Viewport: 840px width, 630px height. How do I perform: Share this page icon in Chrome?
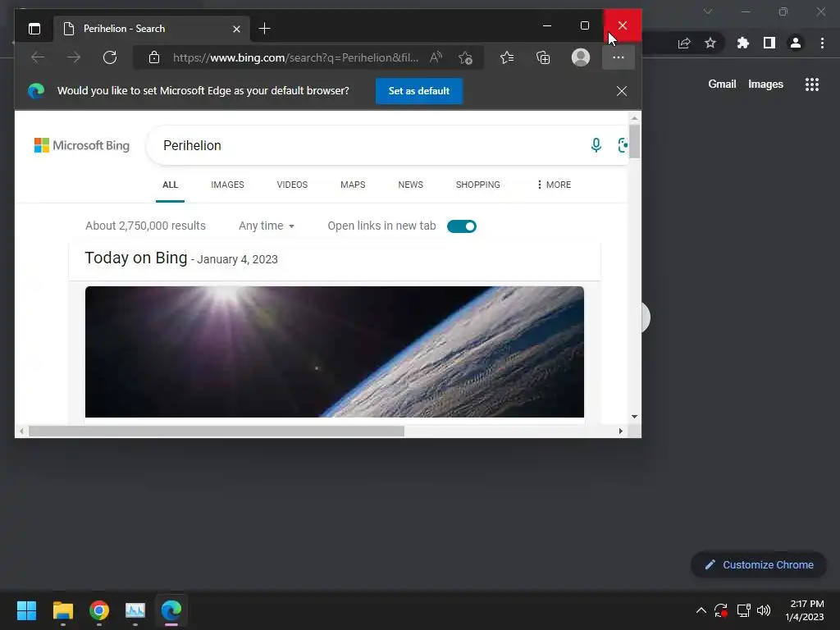click(684, 43)
